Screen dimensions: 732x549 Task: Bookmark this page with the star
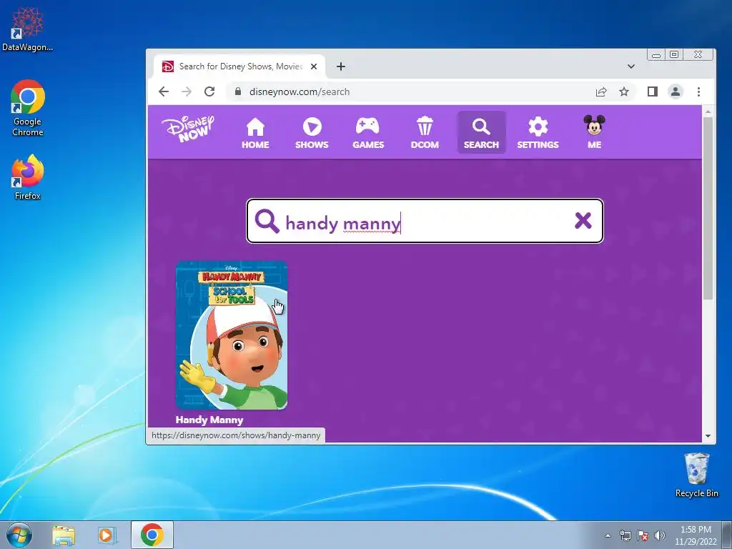pos(624,91)
